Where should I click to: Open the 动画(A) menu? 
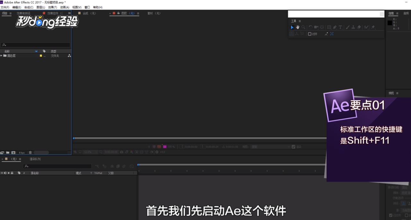[x=65, y=7]
